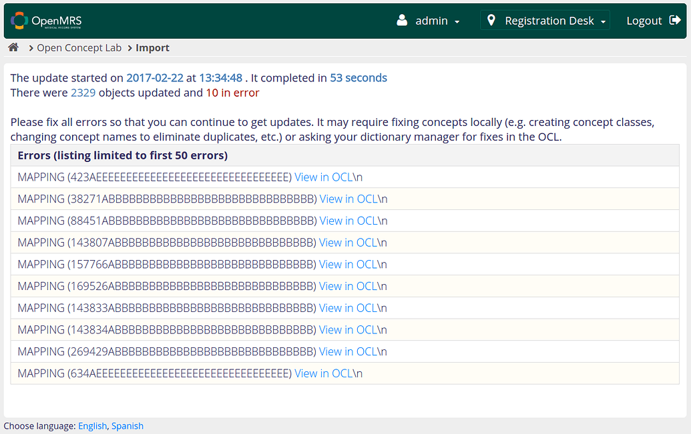View mapping 157766ABBB in OCL
This screenshot has width=691, height=434.
click(348, 264)
